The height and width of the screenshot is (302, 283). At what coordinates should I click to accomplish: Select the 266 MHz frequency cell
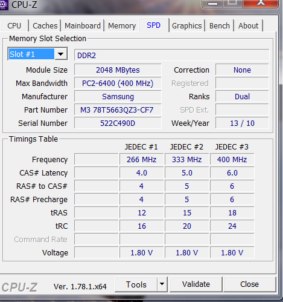pyautogui.click(x=142, y=160)
